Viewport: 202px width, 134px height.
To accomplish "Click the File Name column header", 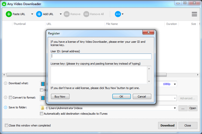I will tap(112, 24).
